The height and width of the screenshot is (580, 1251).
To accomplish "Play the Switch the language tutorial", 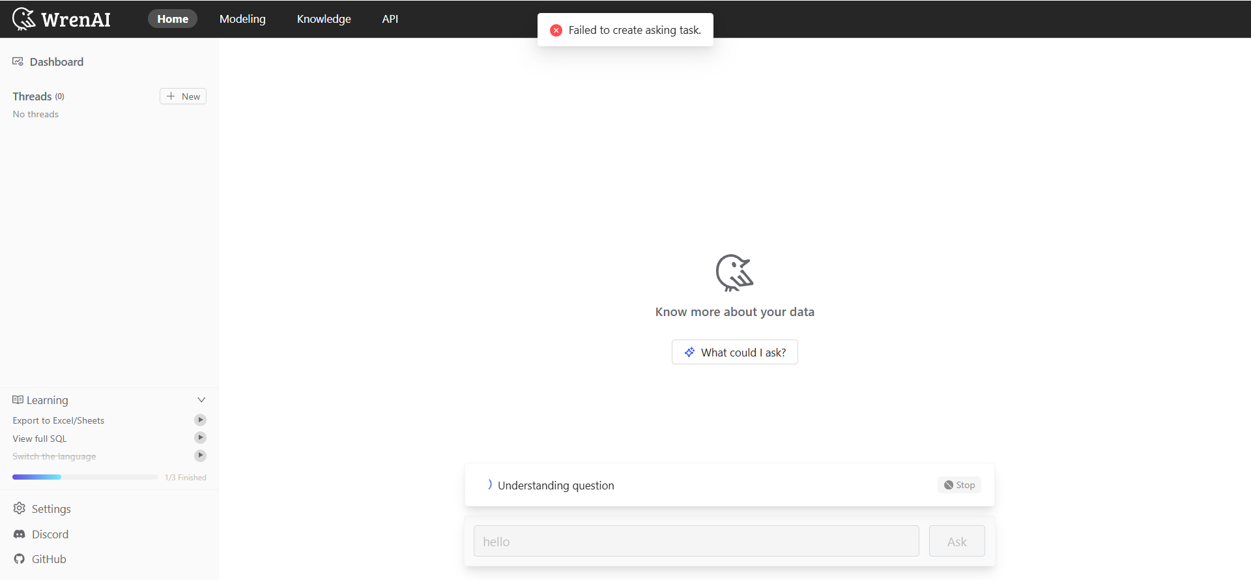I will tap(201, 455).
